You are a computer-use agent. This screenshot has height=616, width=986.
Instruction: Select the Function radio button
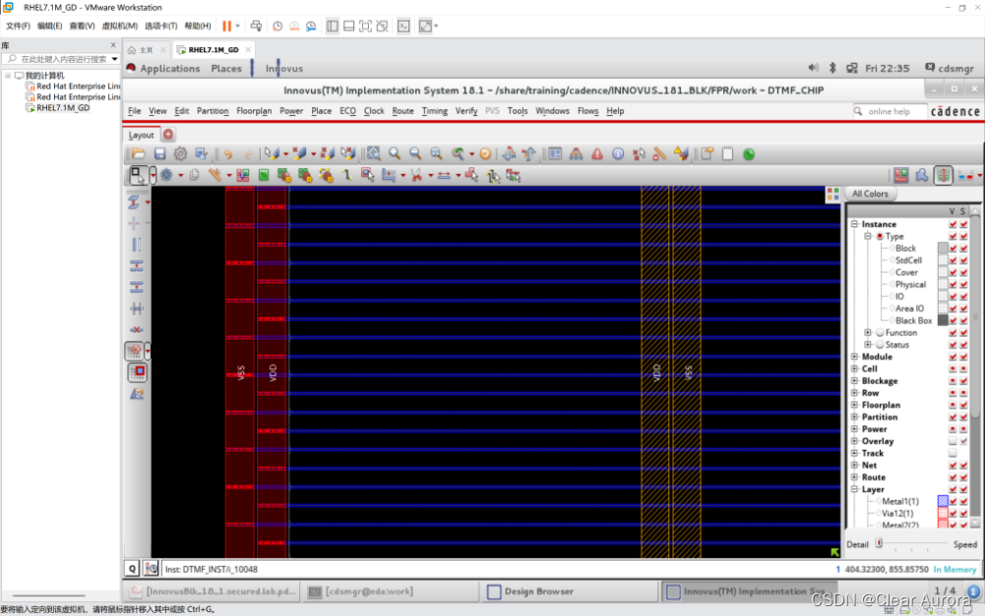(880, 333)
